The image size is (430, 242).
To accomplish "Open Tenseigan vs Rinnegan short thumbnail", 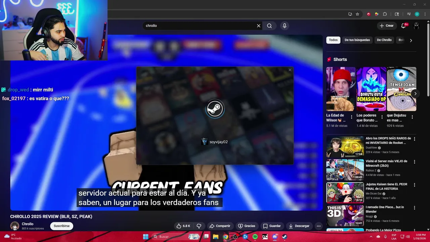I will [401, 89].
